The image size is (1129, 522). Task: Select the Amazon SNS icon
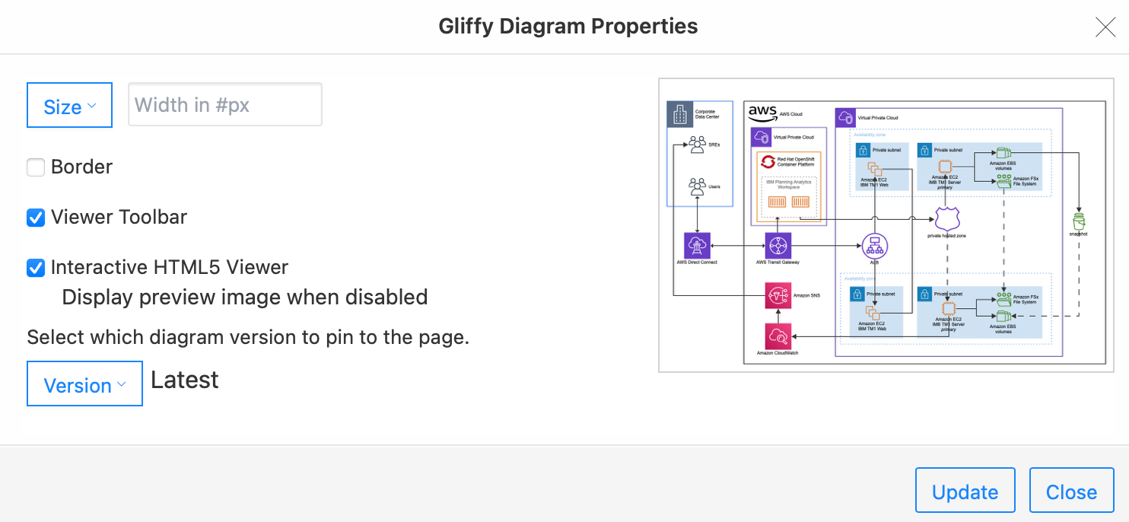(x=777, y=294)
